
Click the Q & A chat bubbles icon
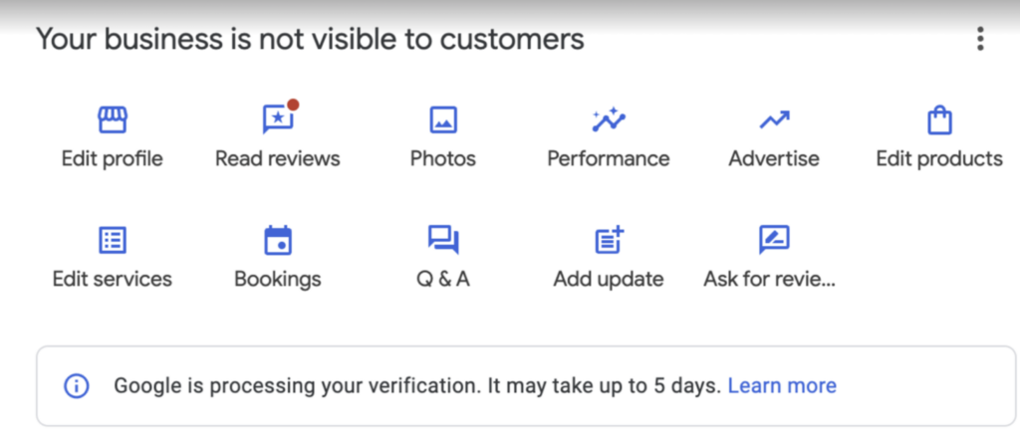[x=443, y=240]
